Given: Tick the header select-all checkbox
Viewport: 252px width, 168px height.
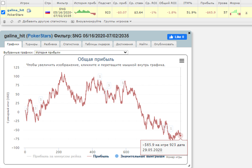Looking at the screenshot, I should point(3,3).
